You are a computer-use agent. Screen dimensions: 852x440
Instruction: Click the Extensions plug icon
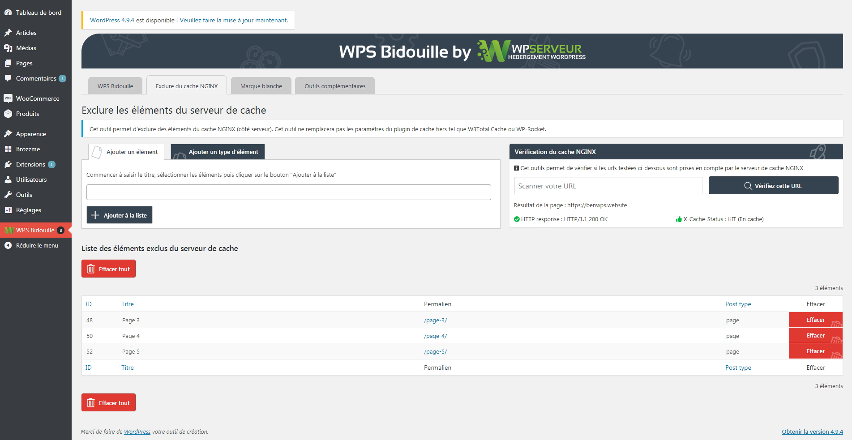[8, 164]
